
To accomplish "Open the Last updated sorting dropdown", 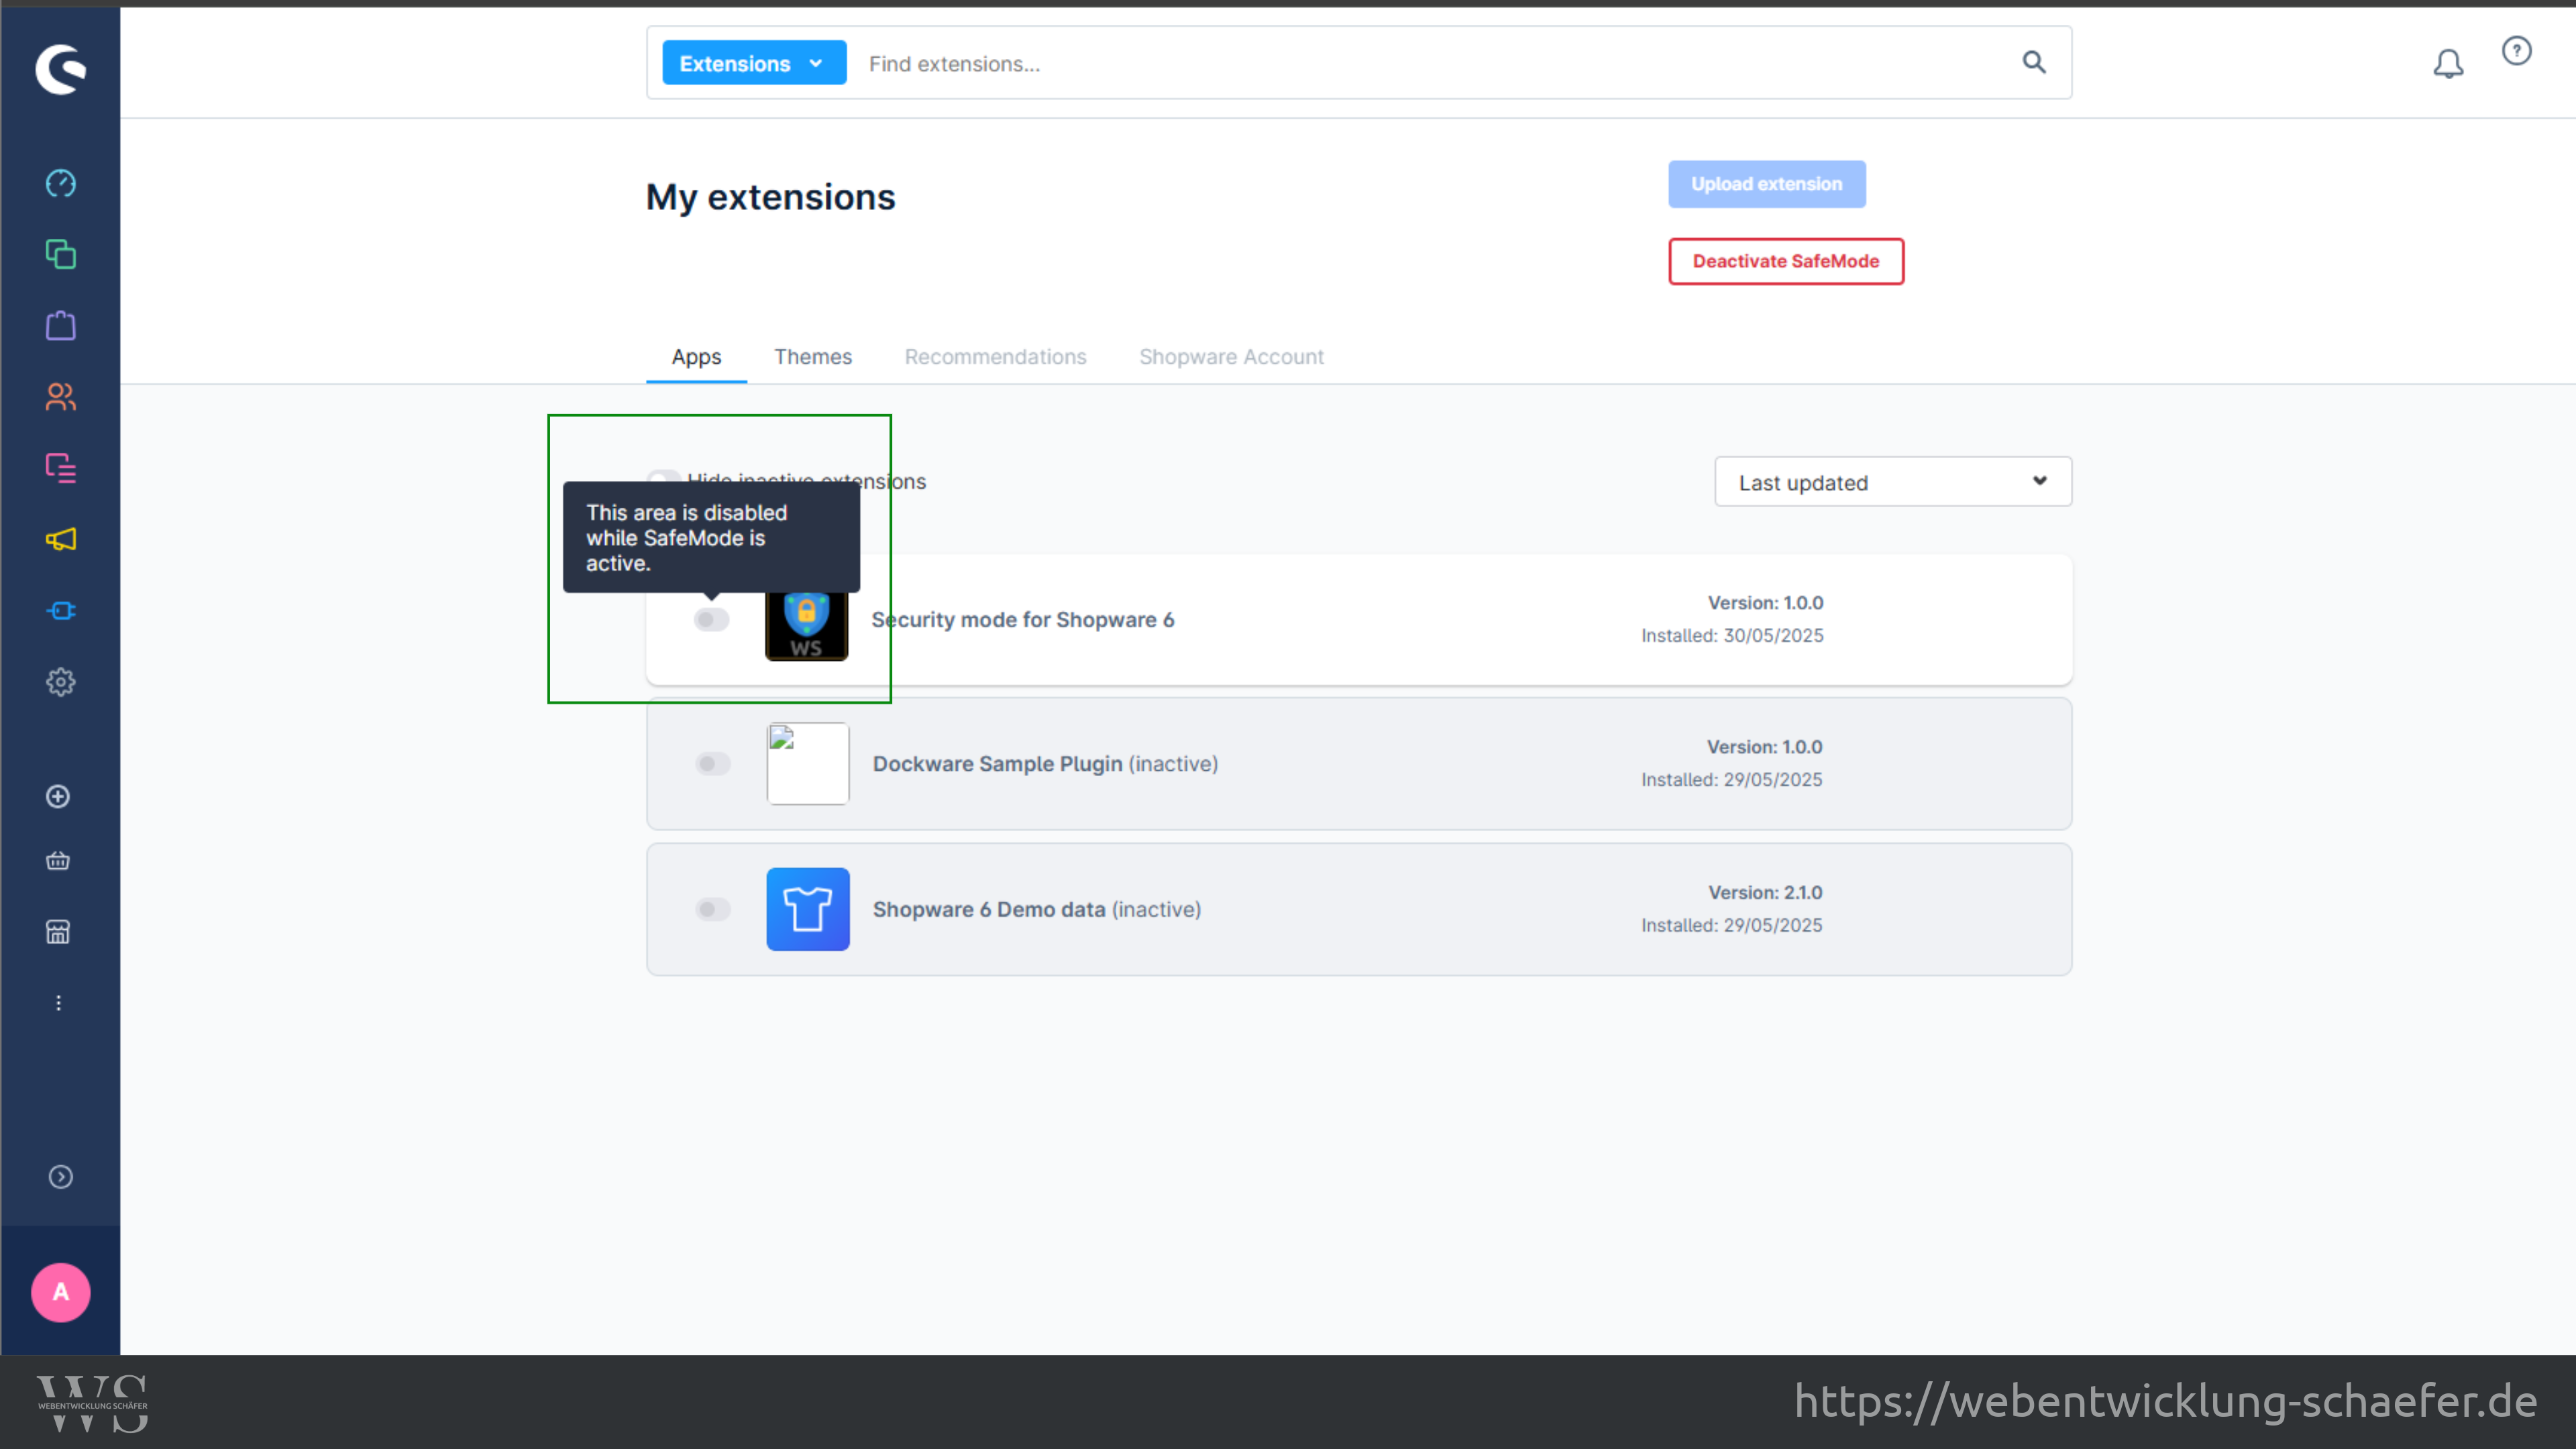I will tap(1893, 482).
